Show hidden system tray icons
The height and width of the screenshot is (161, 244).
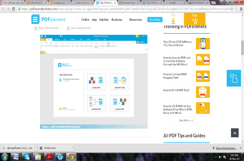(x=216, y=157)
